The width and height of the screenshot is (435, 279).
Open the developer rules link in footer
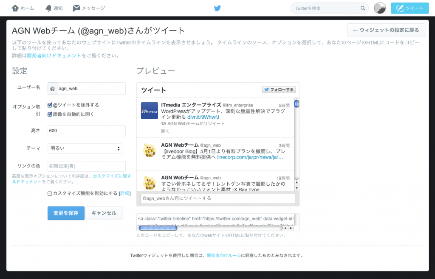224,256
